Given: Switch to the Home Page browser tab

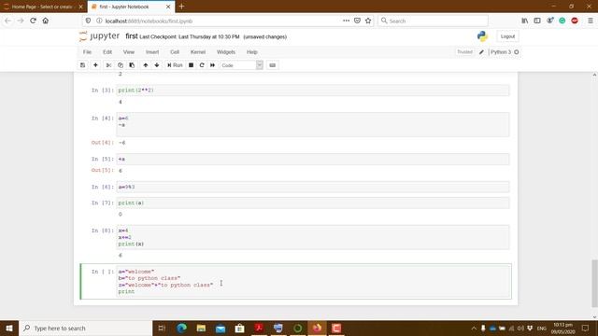Looking at the screenshot, I should 42,7.
